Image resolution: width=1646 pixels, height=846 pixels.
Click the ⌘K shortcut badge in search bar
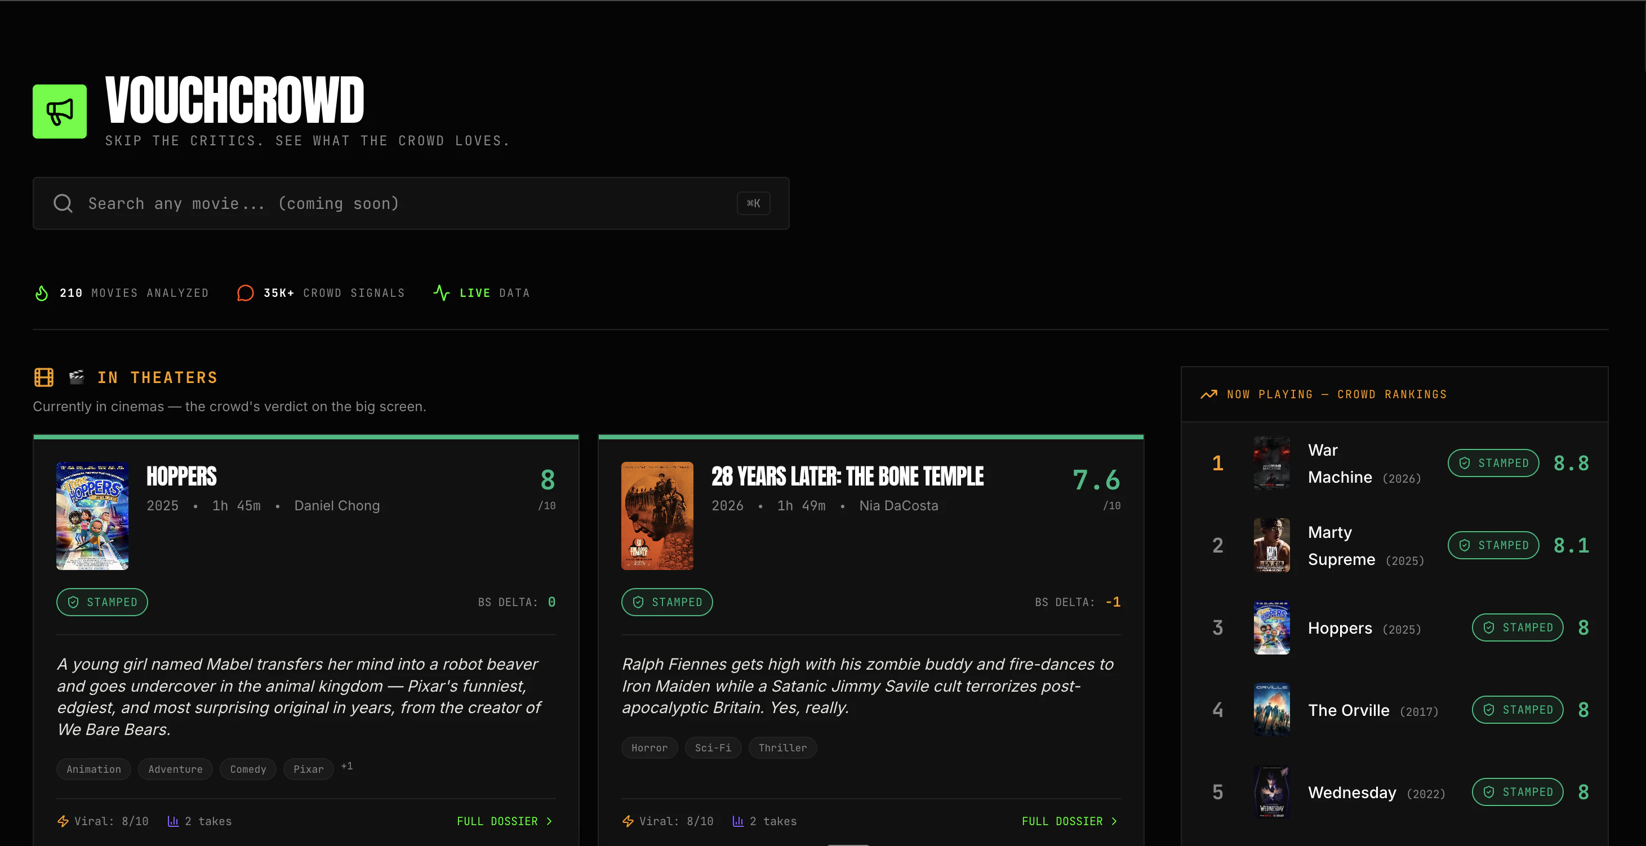tap(753, 203)
